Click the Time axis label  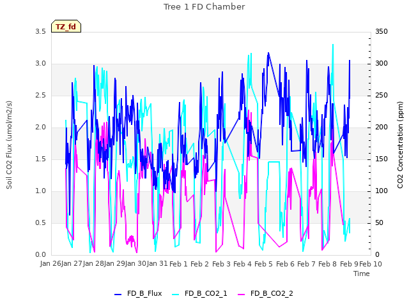(x=362, y=273)
